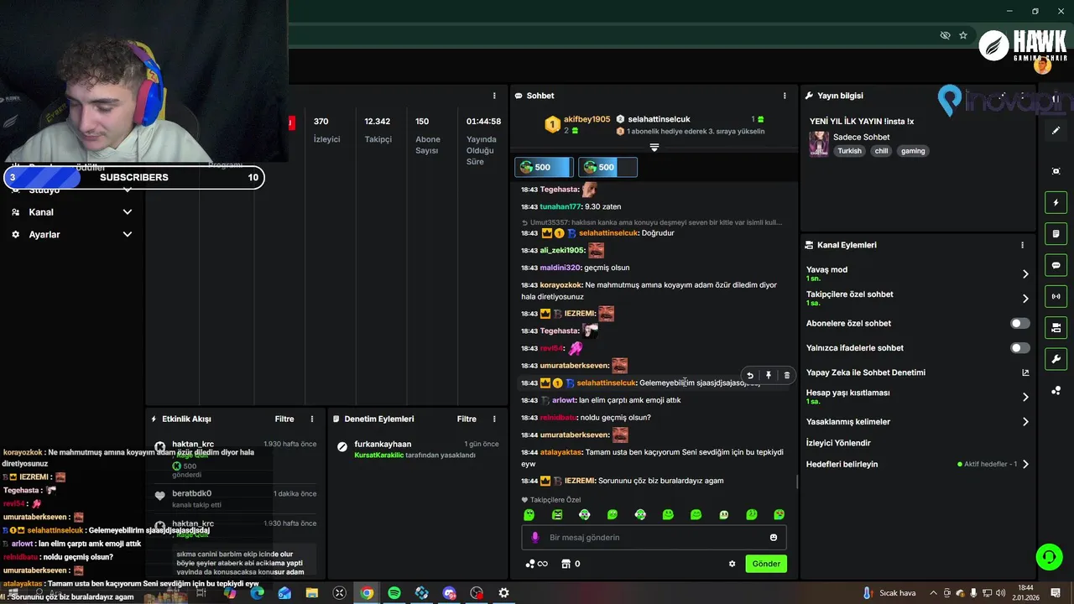The width and height of the screenshot is (1074, 604).
Task: Open emoji picker in chat input
Action: click(x=774, y=537)
